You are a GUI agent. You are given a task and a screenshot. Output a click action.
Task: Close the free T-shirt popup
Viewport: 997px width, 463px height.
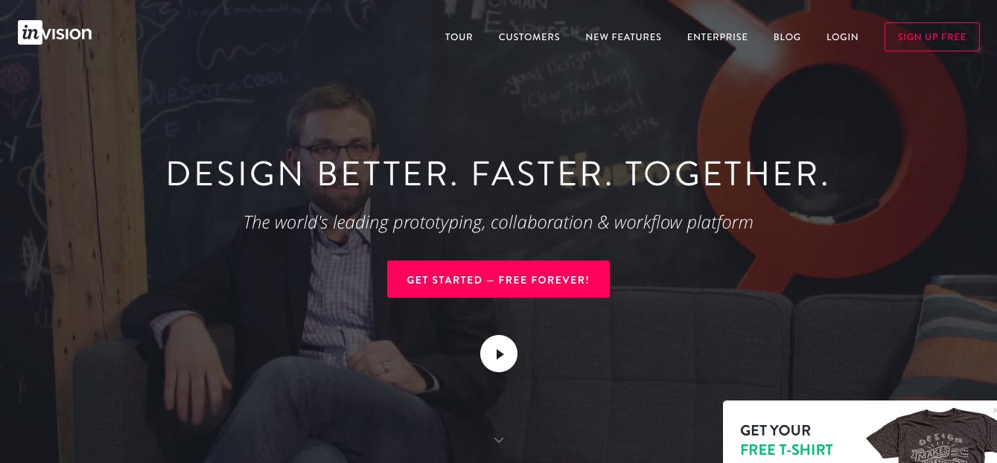coord(994,410)
